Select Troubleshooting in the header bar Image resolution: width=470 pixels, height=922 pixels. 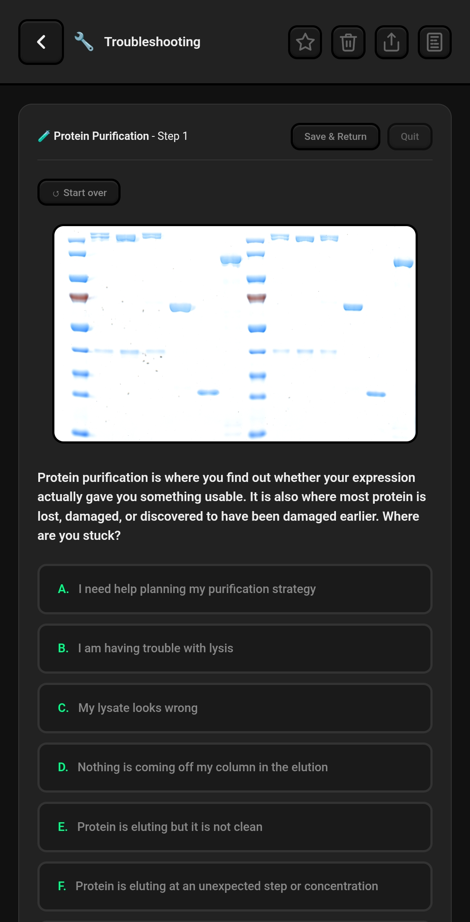[152, 41]
